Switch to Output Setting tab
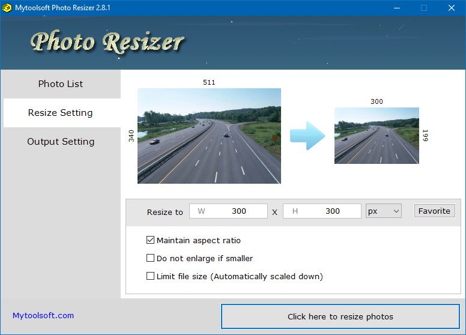This screenshot has height=335, width=466. (61, 142)
